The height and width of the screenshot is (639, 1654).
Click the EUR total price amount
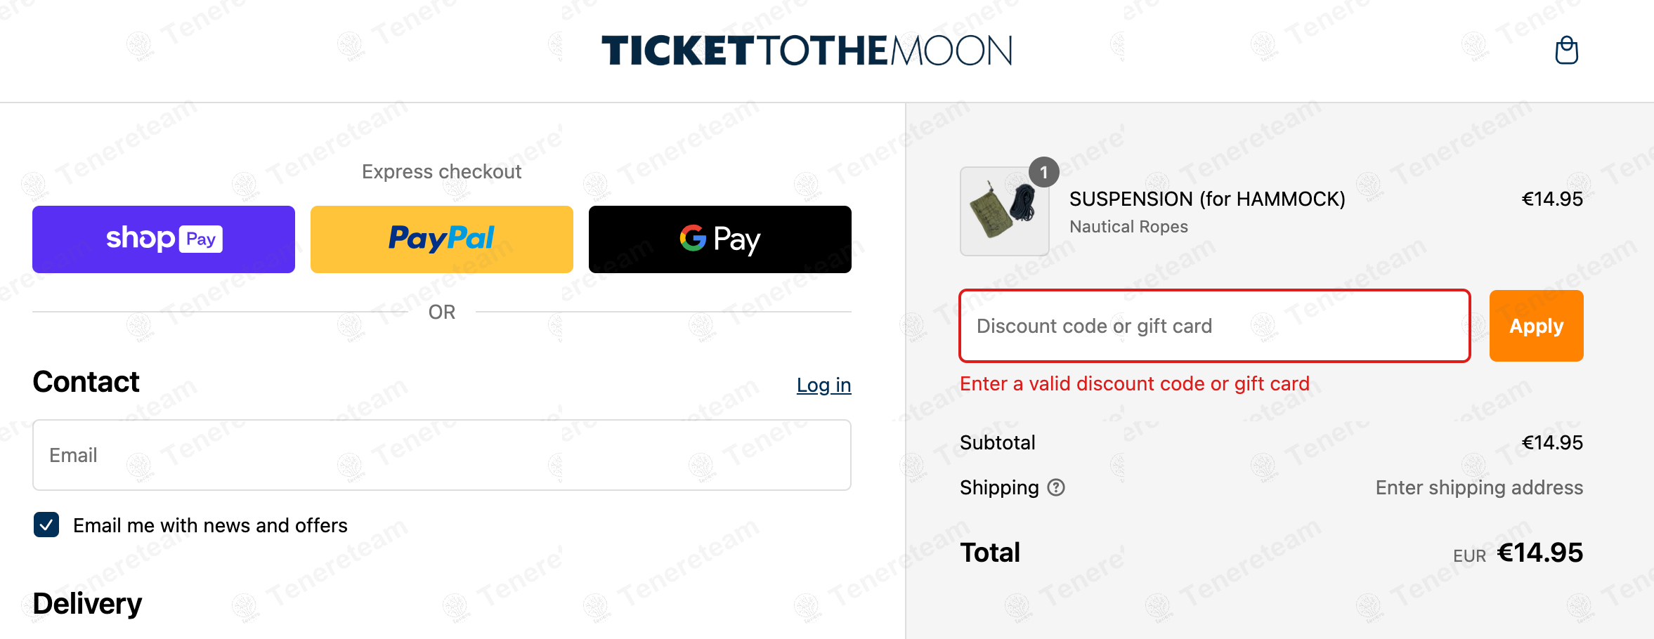pyautogui.click(x=1539, y=553)
